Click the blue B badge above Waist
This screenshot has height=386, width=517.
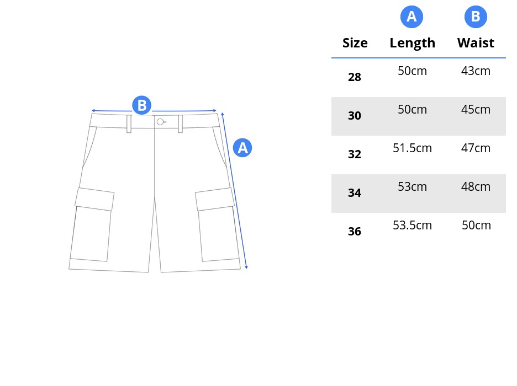476,17
